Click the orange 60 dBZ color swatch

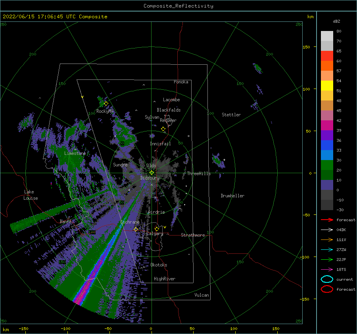327,66
